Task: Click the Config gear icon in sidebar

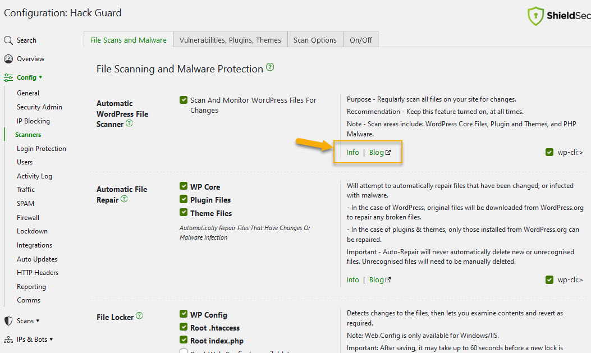Action: click(10, 77)
